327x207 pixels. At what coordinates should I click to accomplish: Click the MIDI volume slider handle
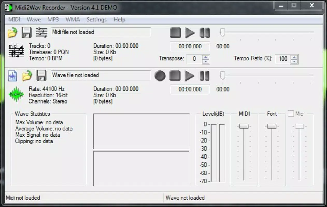[x=244, y=126]
